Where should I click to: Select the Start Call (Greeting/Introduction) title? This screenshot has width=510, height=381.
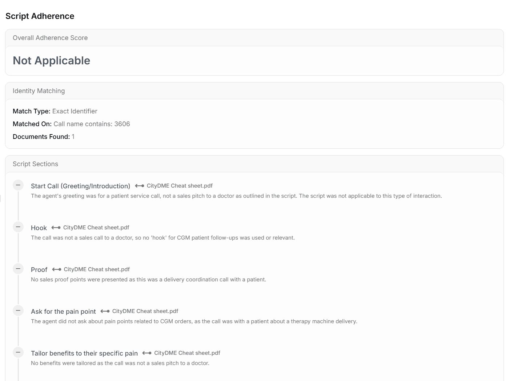(80, 186)
